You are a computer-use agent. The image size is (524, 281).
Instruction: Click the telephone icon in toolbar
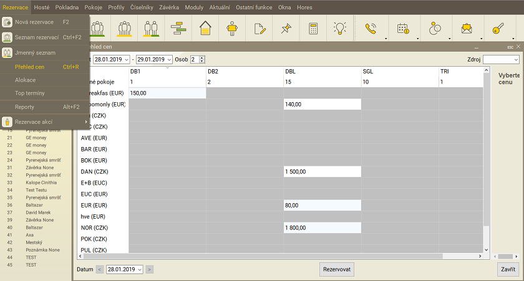click(x=371, y=29)
